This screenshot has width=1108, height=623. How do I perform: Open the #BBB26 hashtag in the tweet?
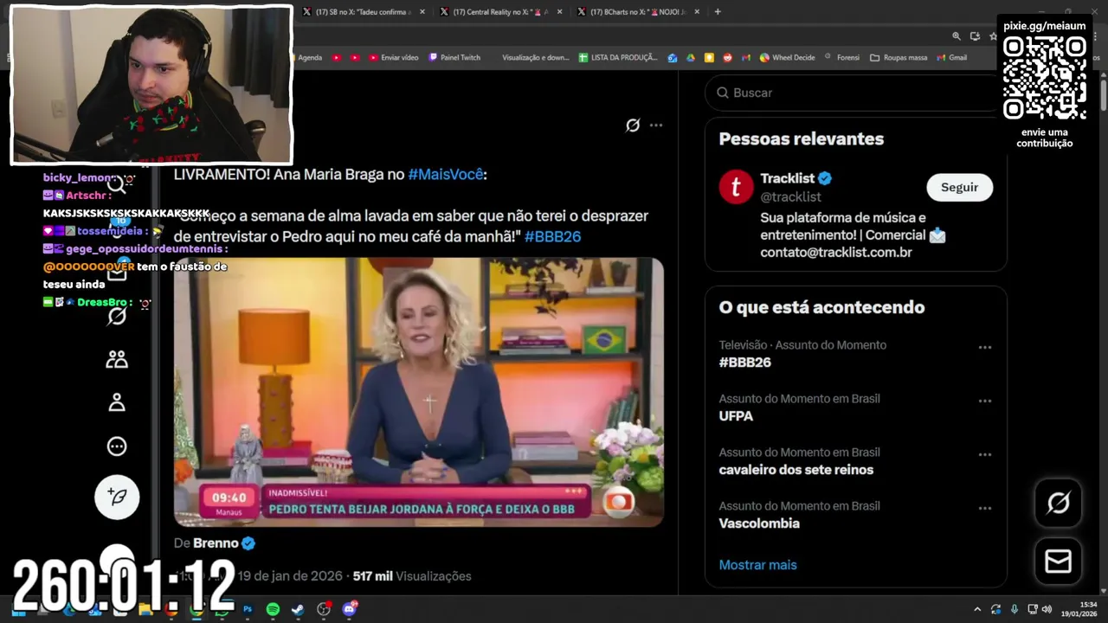(x=552, y=236)
